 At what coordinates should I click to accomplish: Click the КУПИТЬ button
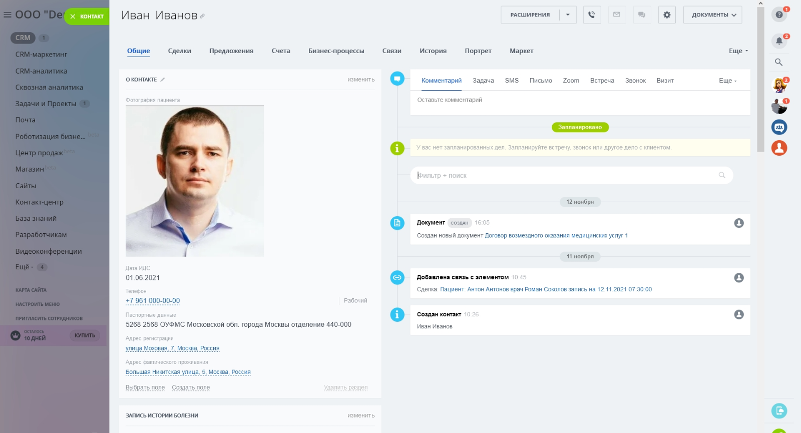coord(85,335)
